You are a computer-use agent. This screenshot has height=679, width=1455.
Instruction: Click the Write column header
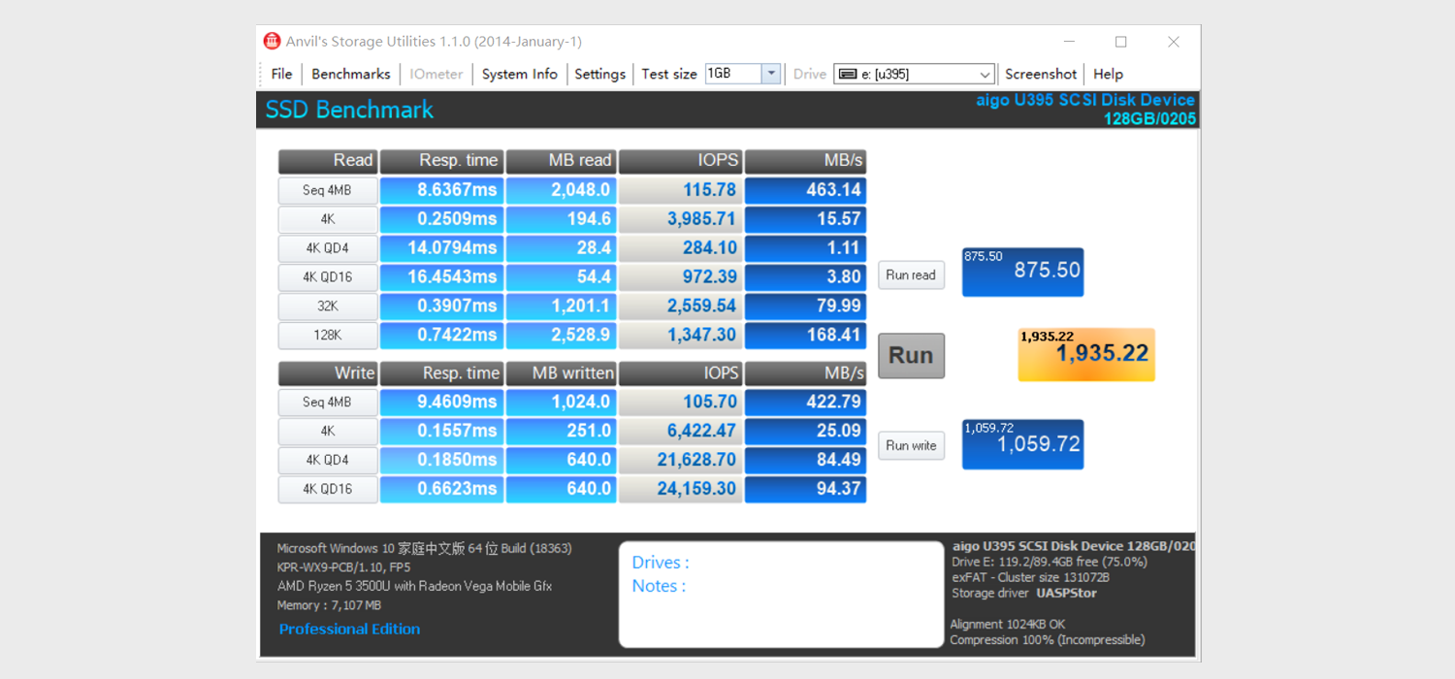(x=328, y=373)
